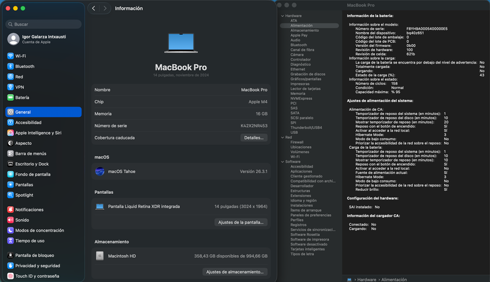Click Número de ciclos value 158
The width and height of the screenshot is (490, 282).
click(394, 84)
